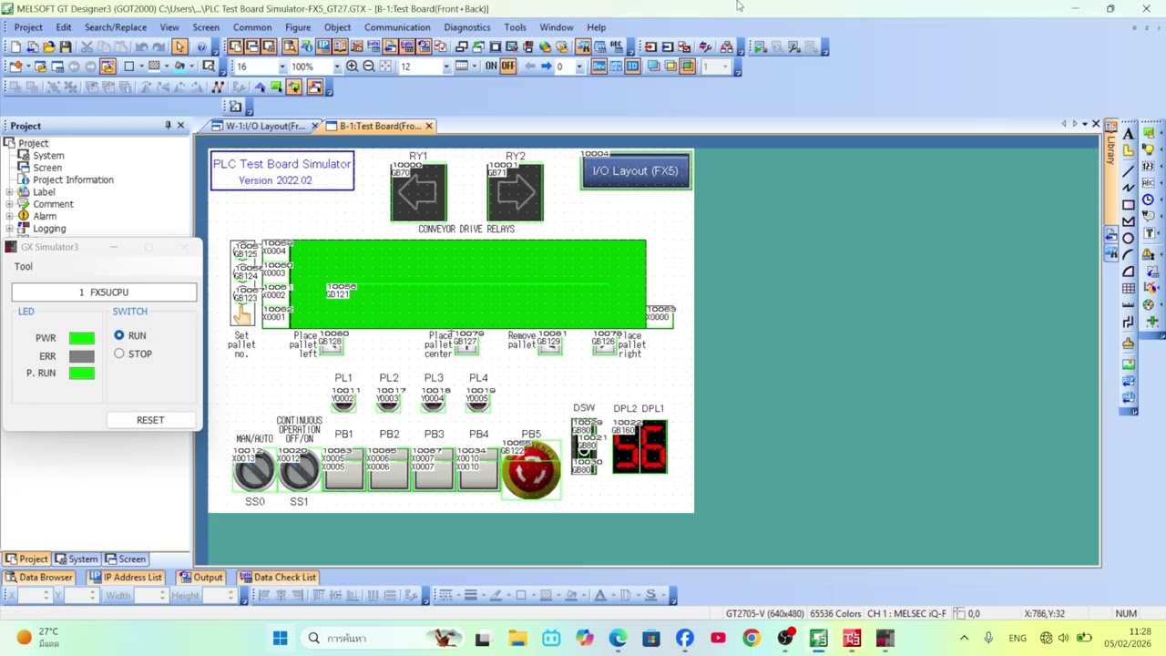Screen dimensions: 1166x656
Task: Click the Device display Dev icon
Action: [598, 67]
